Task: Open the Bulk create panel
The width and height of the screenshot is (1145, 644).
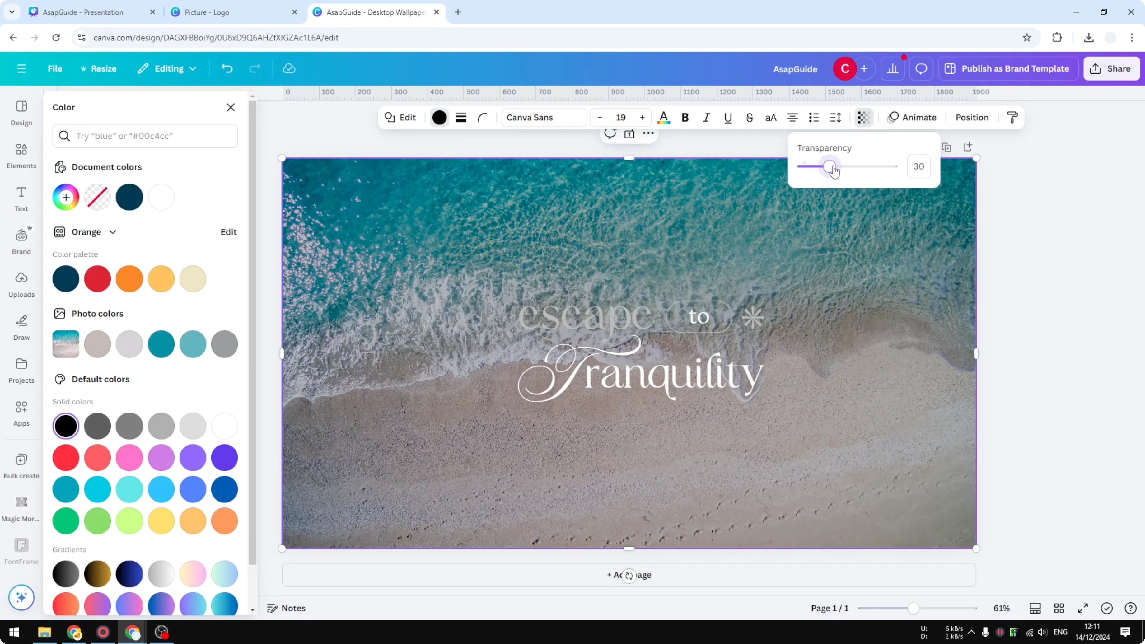Action: tap(21, 464)
